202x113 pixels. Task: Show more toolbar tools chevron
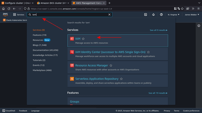point(193,9)
